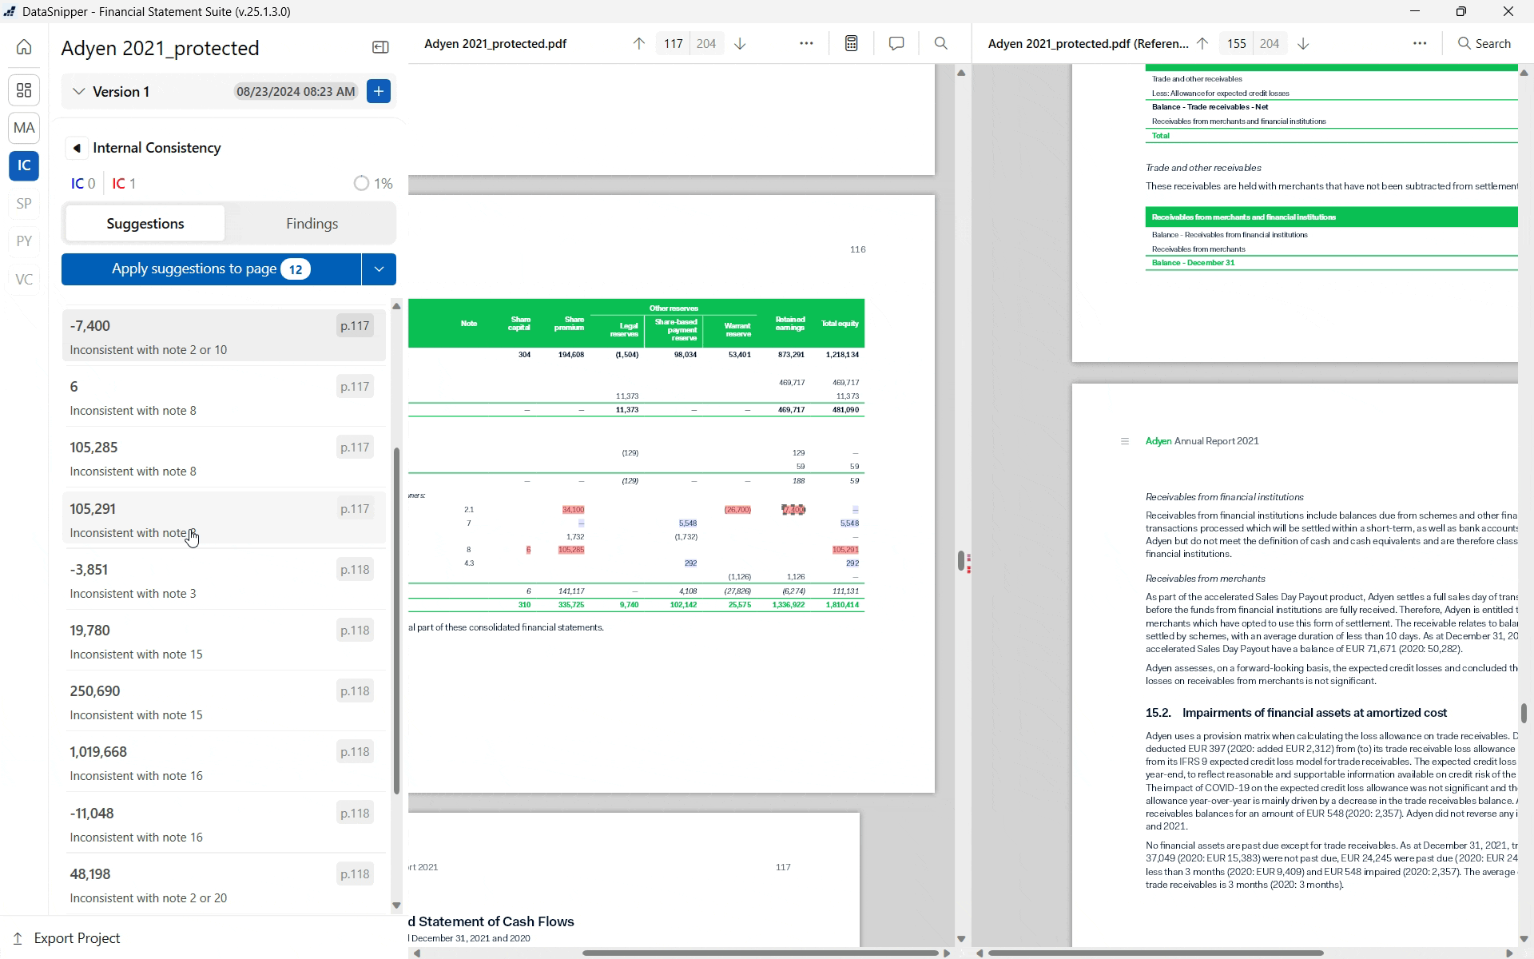The height and width of the screenshot is (959, 1534).
Task: Select the 250,690 suggestion
Action: coord(224,702)
